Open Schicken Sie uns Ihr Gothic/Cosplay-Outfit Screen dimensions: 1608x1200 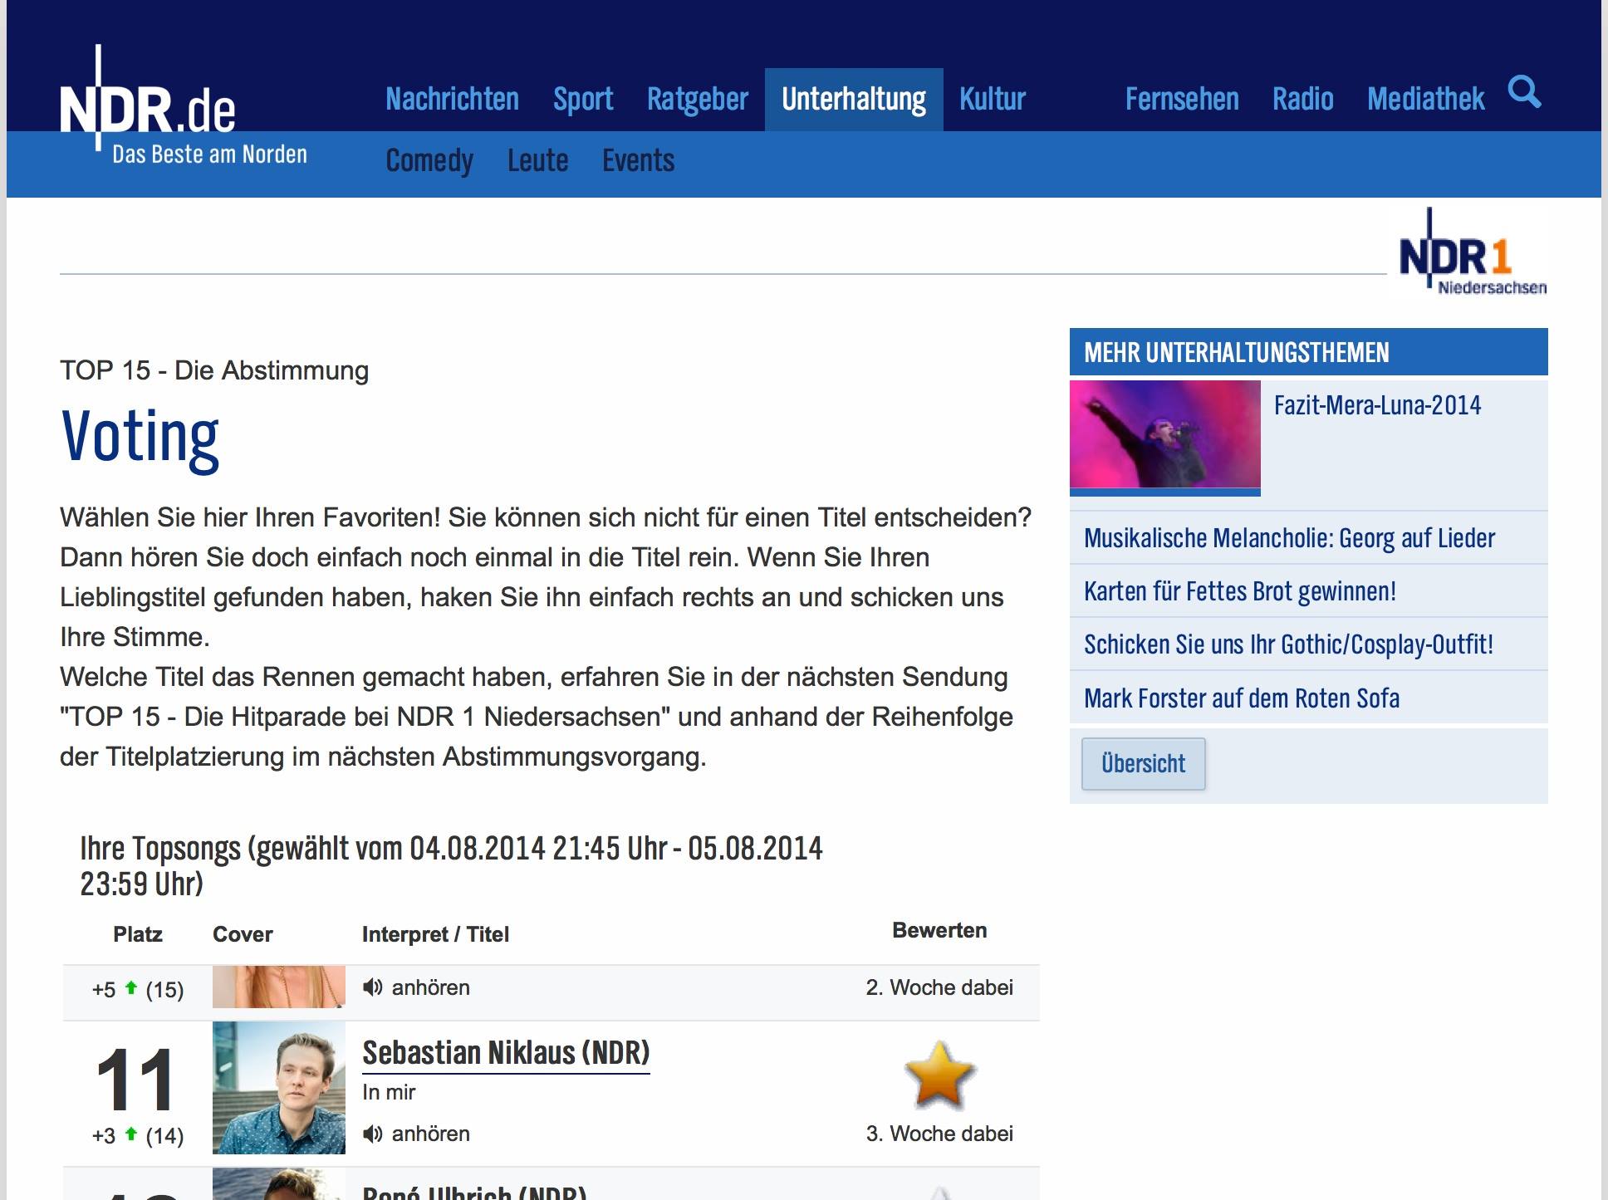(1288, 644)
